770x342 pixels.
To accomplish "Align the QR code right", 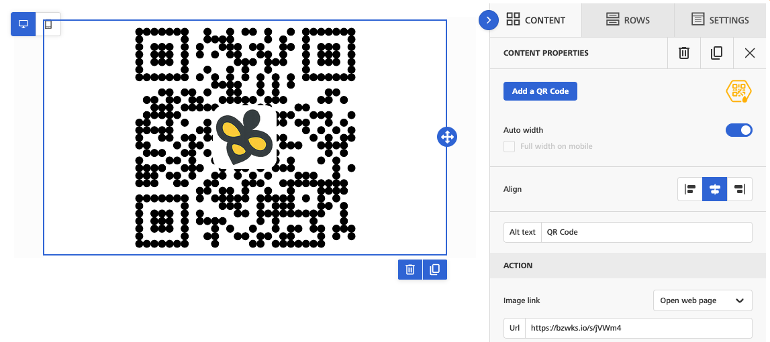I will [739, 189].
